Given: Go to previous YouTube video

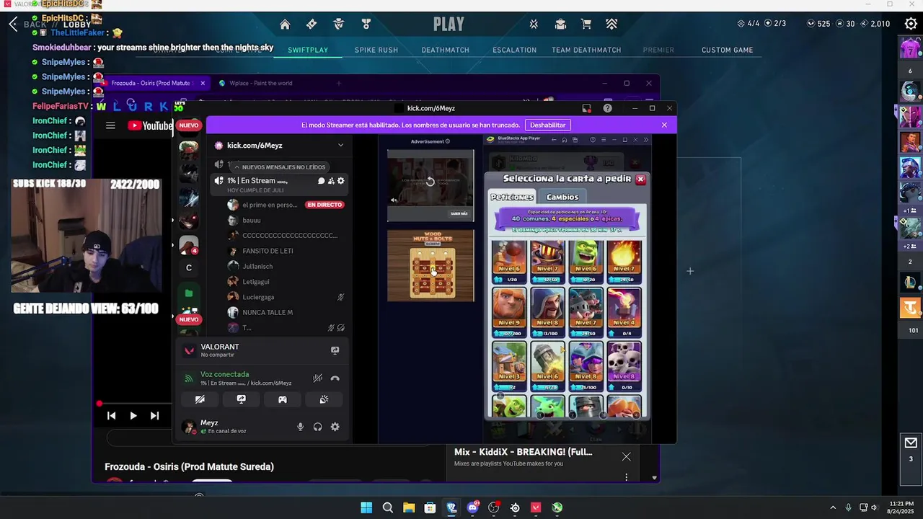Looking at the screenshot, I should (x=111, y=416).
